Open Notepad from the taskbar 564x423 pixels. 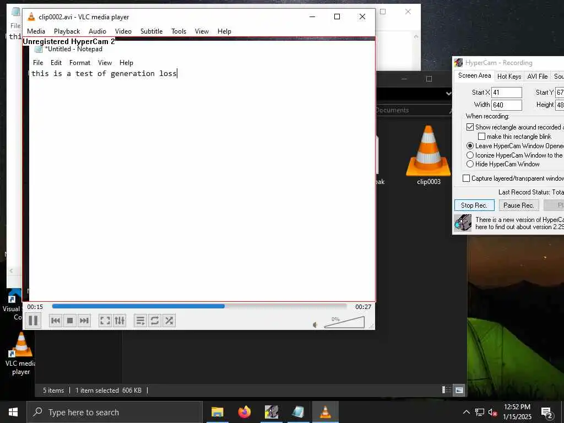298,412
